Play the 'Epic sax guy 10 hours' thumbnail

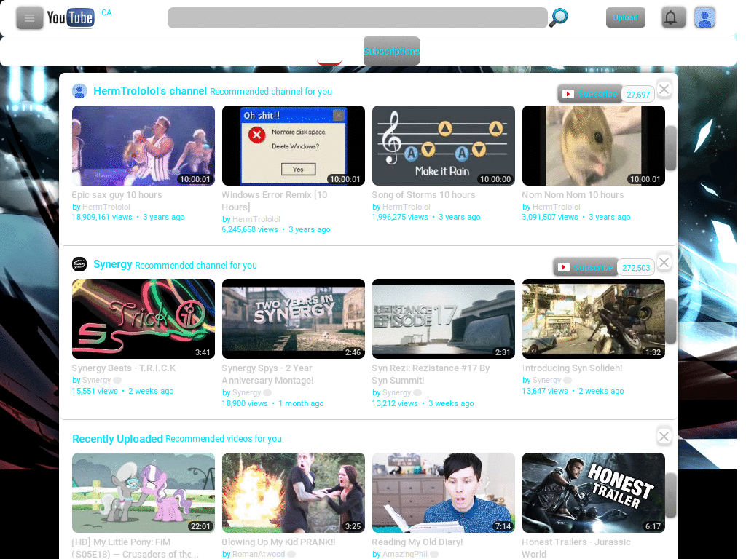(x=143, y=145)
